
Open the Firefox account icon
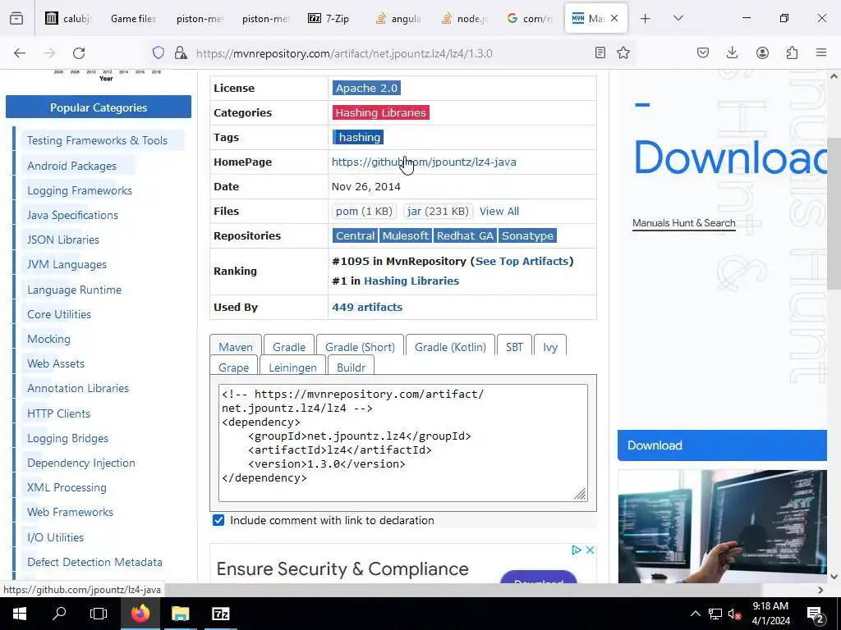point(762,53)
